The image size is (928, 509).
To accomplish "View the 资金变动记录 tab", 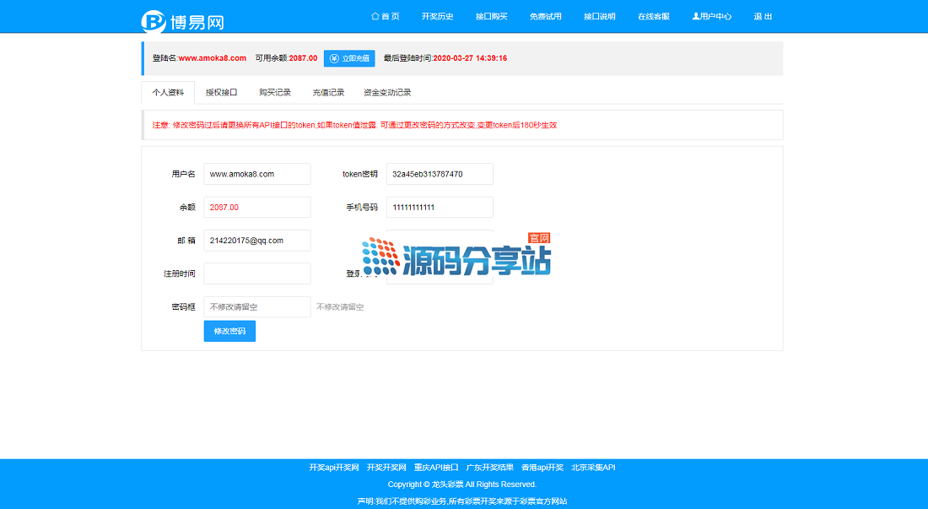I will [387, 93].
